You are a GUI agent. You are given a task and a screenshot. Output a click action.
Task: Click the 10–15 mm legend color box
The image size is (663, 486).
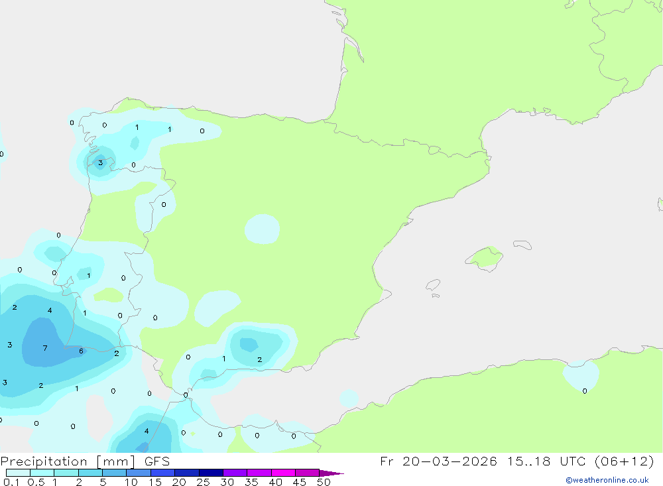(139, 473)
